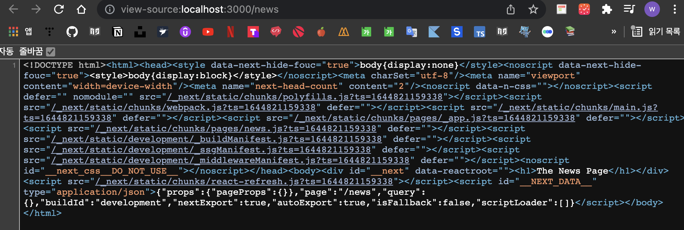Open the stacked books bookmark
This screenshot has height=230, width=684.
click(570, 32)
